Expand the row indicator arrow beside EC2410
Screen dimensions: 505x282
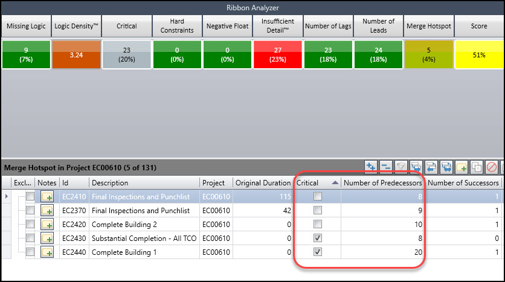7,196
